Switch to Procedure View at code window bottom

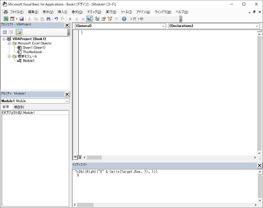(x=75, y=157)
